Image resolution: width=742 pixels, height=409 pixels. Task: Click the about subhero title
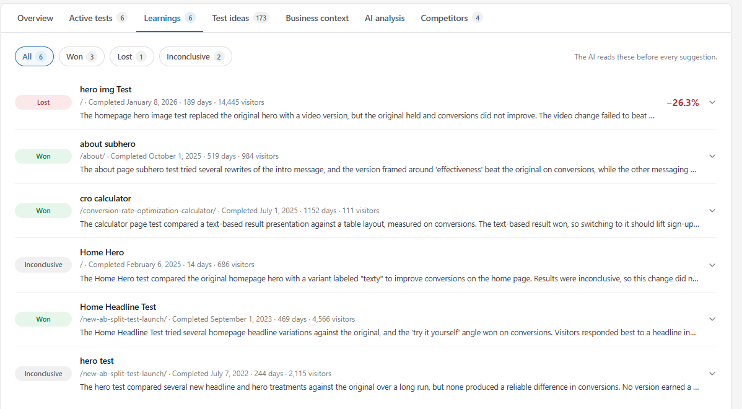107,144
